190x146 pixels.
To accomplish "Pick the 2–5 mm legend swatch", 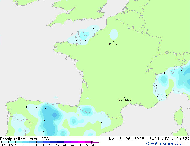I will click(x=26, y=142).
